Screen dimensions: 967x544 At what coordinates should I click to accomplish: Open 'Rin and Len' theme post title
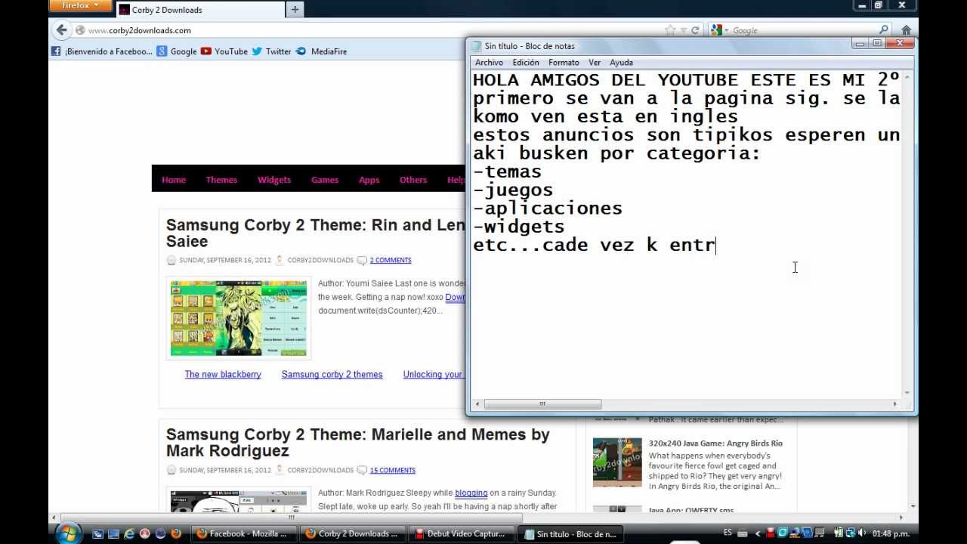(x=315, y=233)
